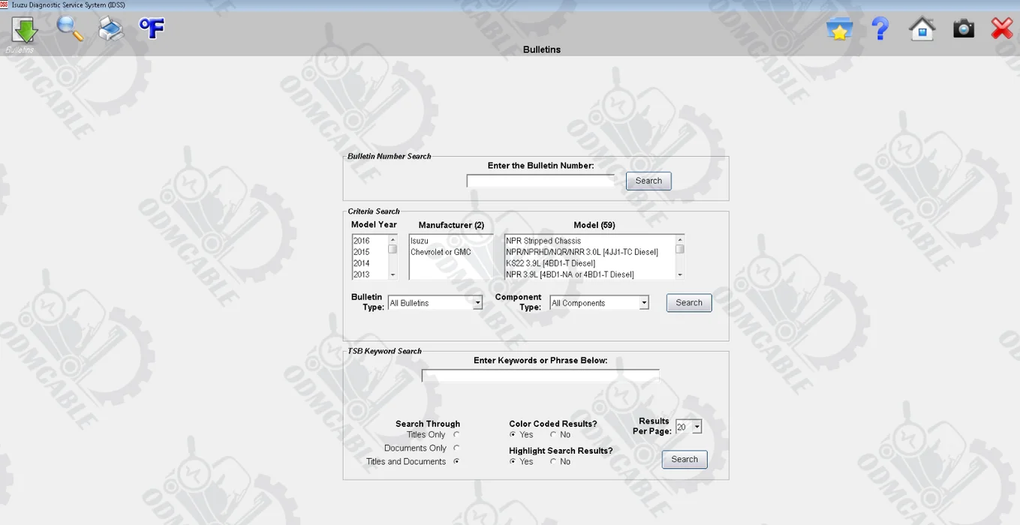Screen dimensions: 1020x525
Task: Click the Help question mark icon
Action: click(x=880, y=28)
